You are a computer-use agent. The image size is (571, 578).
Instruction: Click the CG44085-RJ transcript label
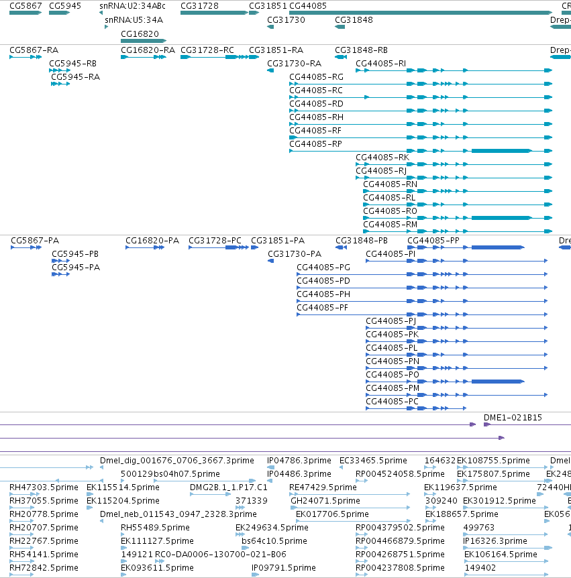pos(381,171)
